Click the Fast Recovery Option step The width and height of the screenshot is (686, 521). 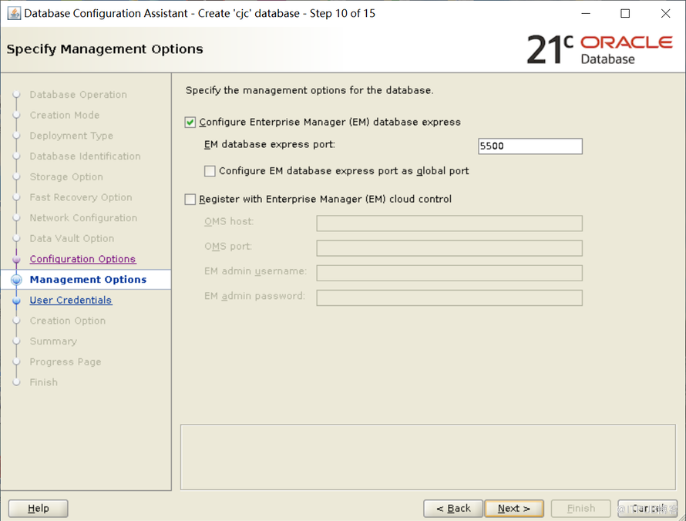pos(80,197)
